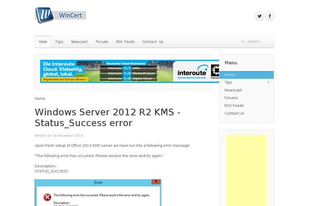The image size is (309, 206).
Task: Select Home in the sidebar Menu
Action: tap(247, 75)
